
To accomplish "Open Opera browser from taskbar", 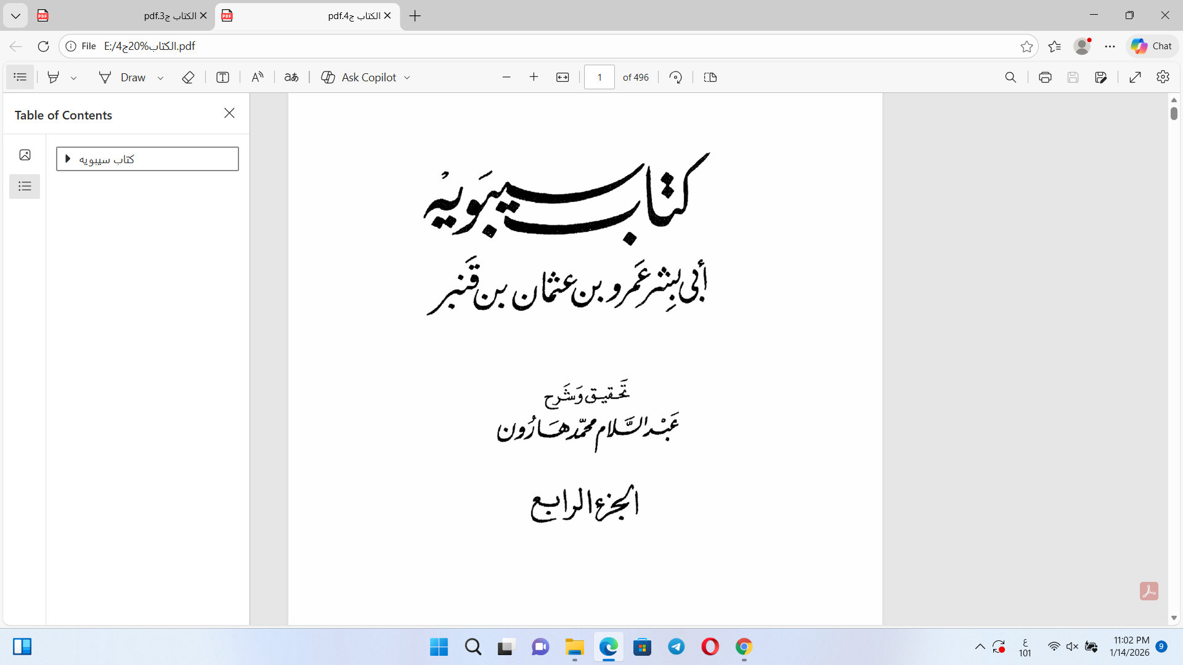I will click(710, 647).
